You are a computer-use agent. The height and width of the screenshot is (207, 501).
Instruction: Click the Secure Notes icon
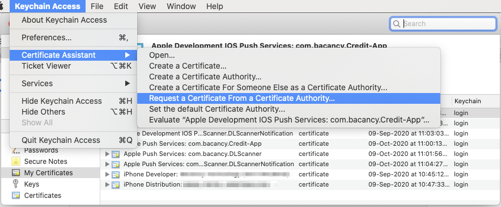pos(16,162)
